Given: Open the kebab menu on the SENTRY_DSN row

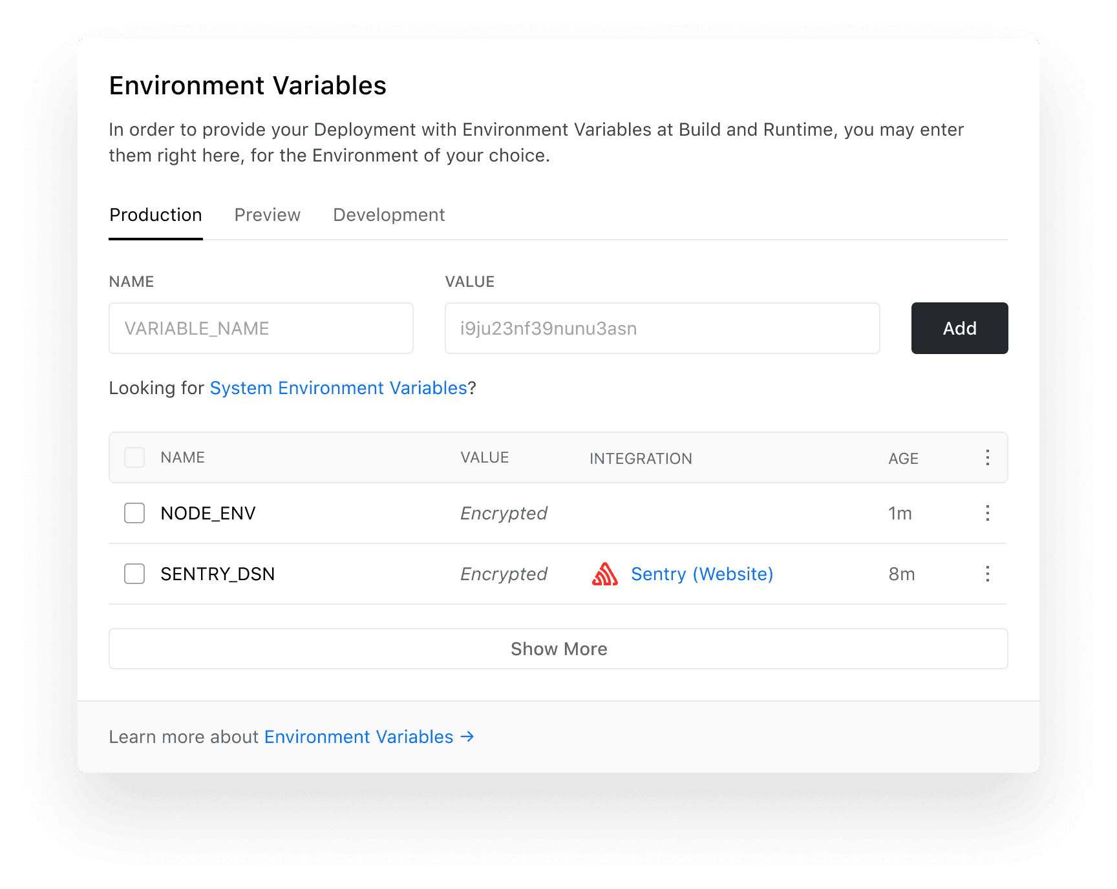Looking at the screenshot, I should (x=988, y=574).
